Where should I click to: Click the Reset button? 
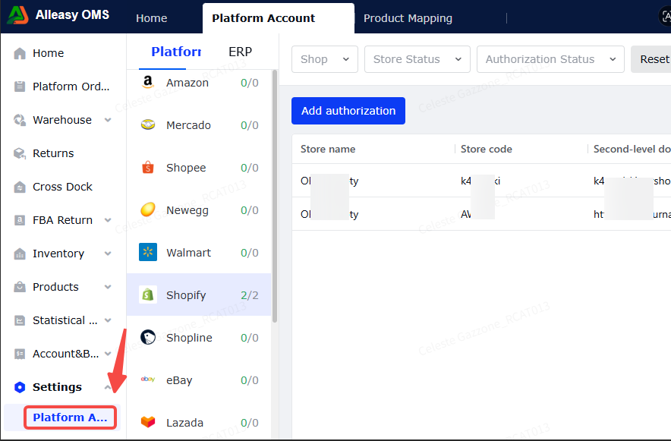(651, 59)
